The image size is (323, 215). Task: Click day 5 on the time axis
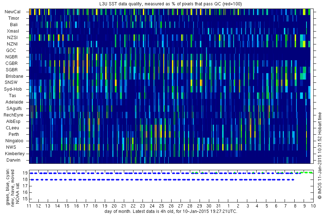267,206
